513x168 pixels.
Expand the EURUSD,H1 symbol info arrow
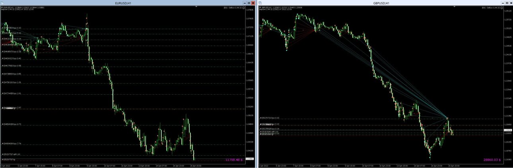(2, 7)
